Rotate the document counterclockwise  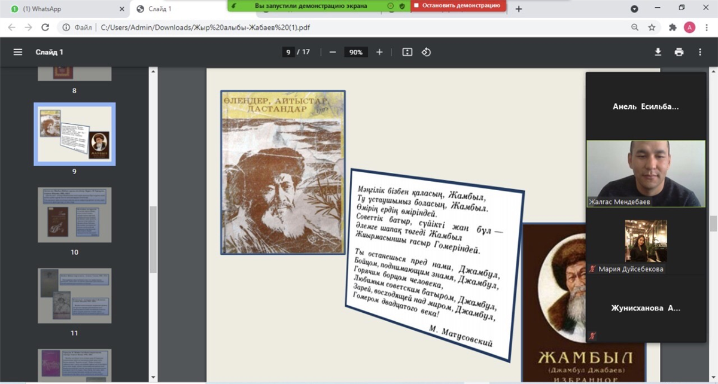(426, 52)
